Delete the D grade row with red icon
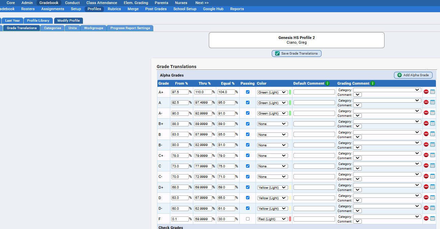The width and height of the screenshot is (440, 229). (x=426, y=197)
